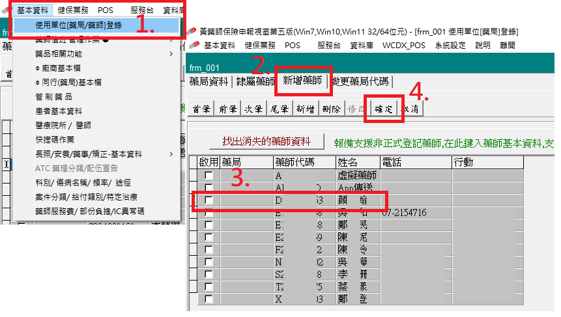Open 藥師服務費/部份負擔/IC異常碼 entry
Screen dimensions: 561x317
pyautogui.click(x=90, y=211)
